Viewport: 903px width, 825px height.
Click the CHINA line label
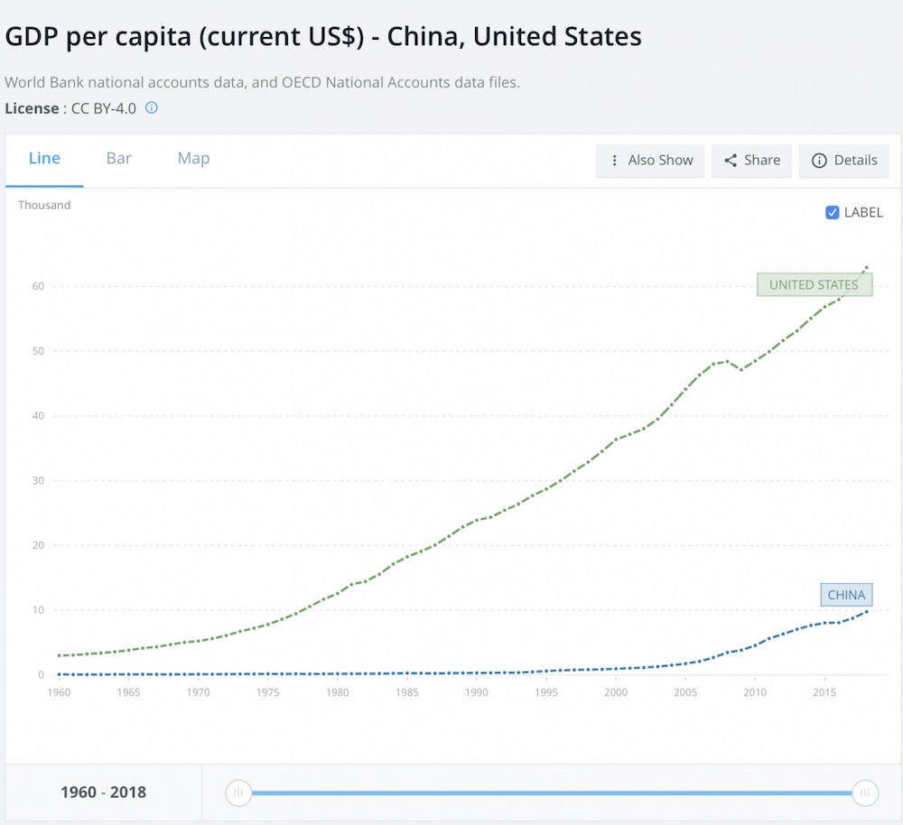click(x=846, y=595)
